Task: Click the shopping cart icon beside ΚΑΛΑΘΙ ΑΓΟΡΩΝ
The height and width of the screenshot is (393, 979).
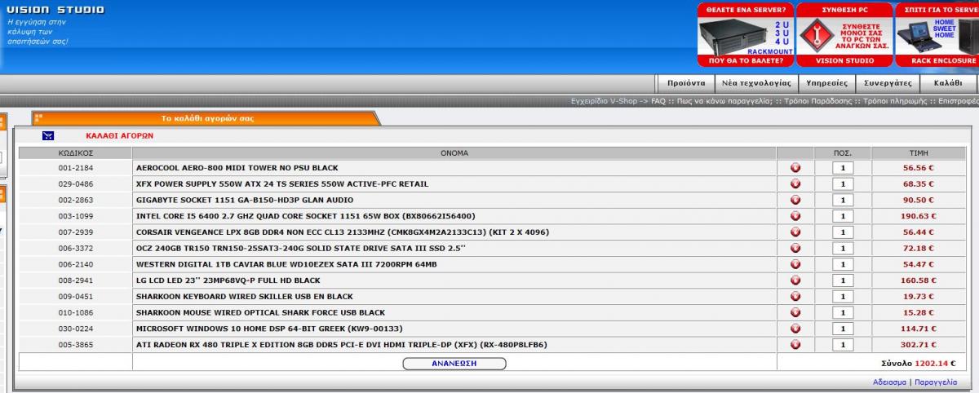Action: point(48,136)
